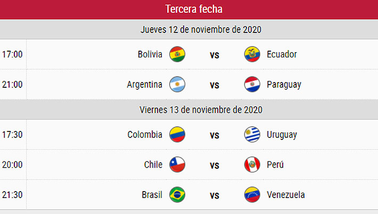Click the Ecuador flag icon
This screenshot has width=378, height=214.
pos(252,54)
